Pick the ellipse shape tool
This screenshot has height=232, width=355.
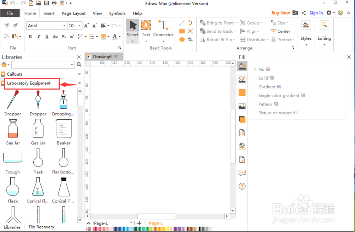(182, 40)
